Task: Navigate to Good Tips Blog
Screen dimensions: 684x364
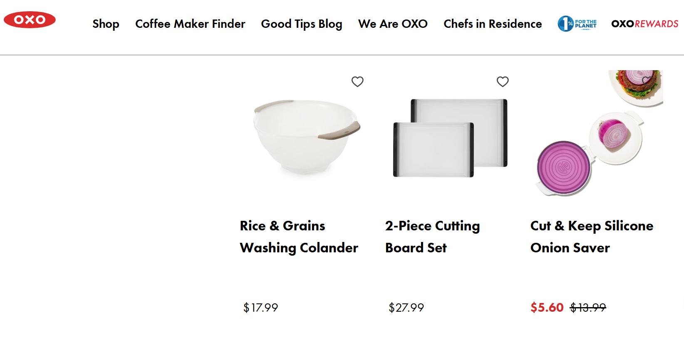Action: pos(302,24)
